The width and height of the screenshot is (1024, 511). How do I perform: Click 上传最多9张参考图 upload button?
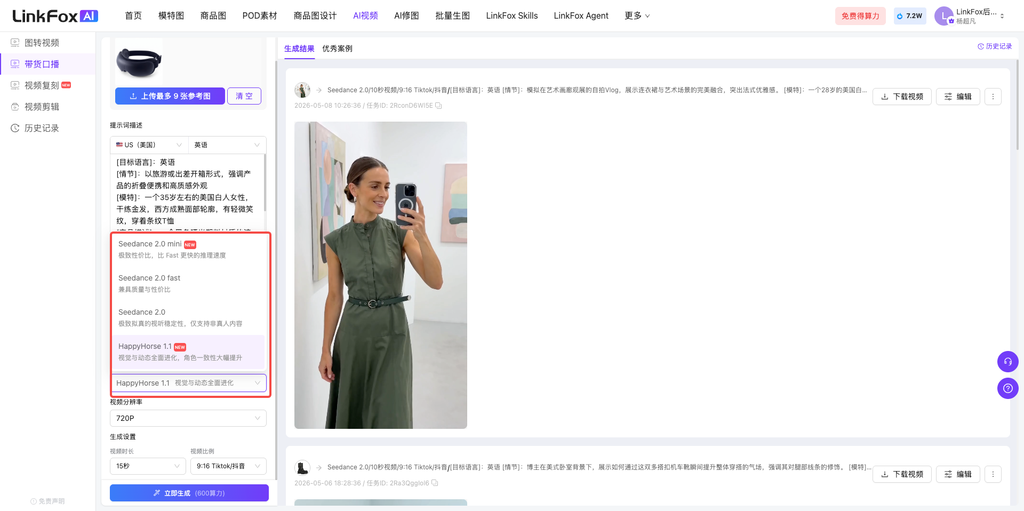pos(170,96)
